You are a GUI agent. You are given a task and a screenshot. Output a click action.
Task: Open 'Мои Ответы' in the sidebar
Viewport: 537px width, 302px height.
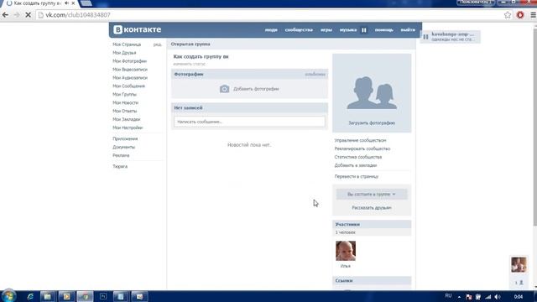coord(125,111)
